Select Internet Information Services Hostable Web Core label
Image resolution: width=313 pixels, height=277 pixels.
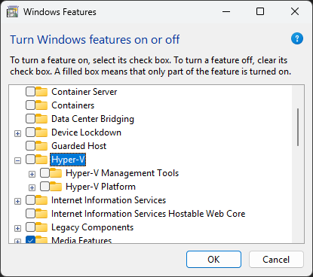149,214
